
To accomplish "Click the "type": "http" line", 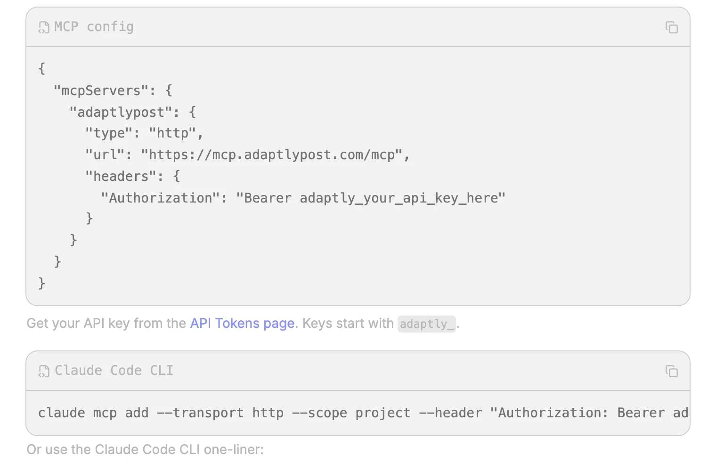I will pyautogui.click(x=144, y=133).
